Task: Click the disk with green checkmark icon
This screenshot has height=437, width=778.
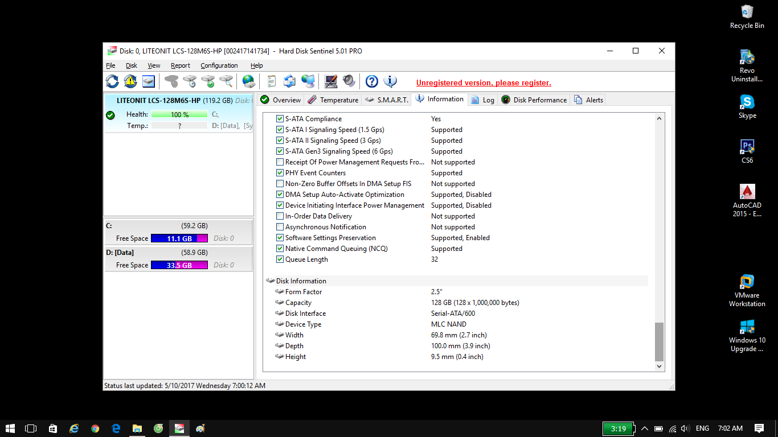Action: point(208,81)
